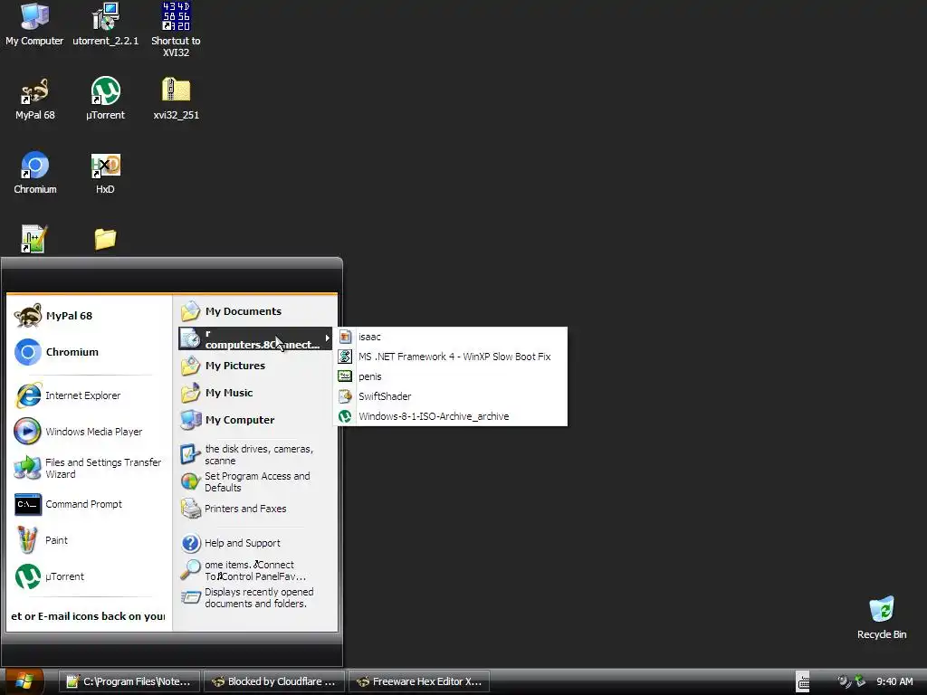This screenshot has height=695, width=927.
Task: Open recent item SwiftShader
Action: [x=451, y=396]
